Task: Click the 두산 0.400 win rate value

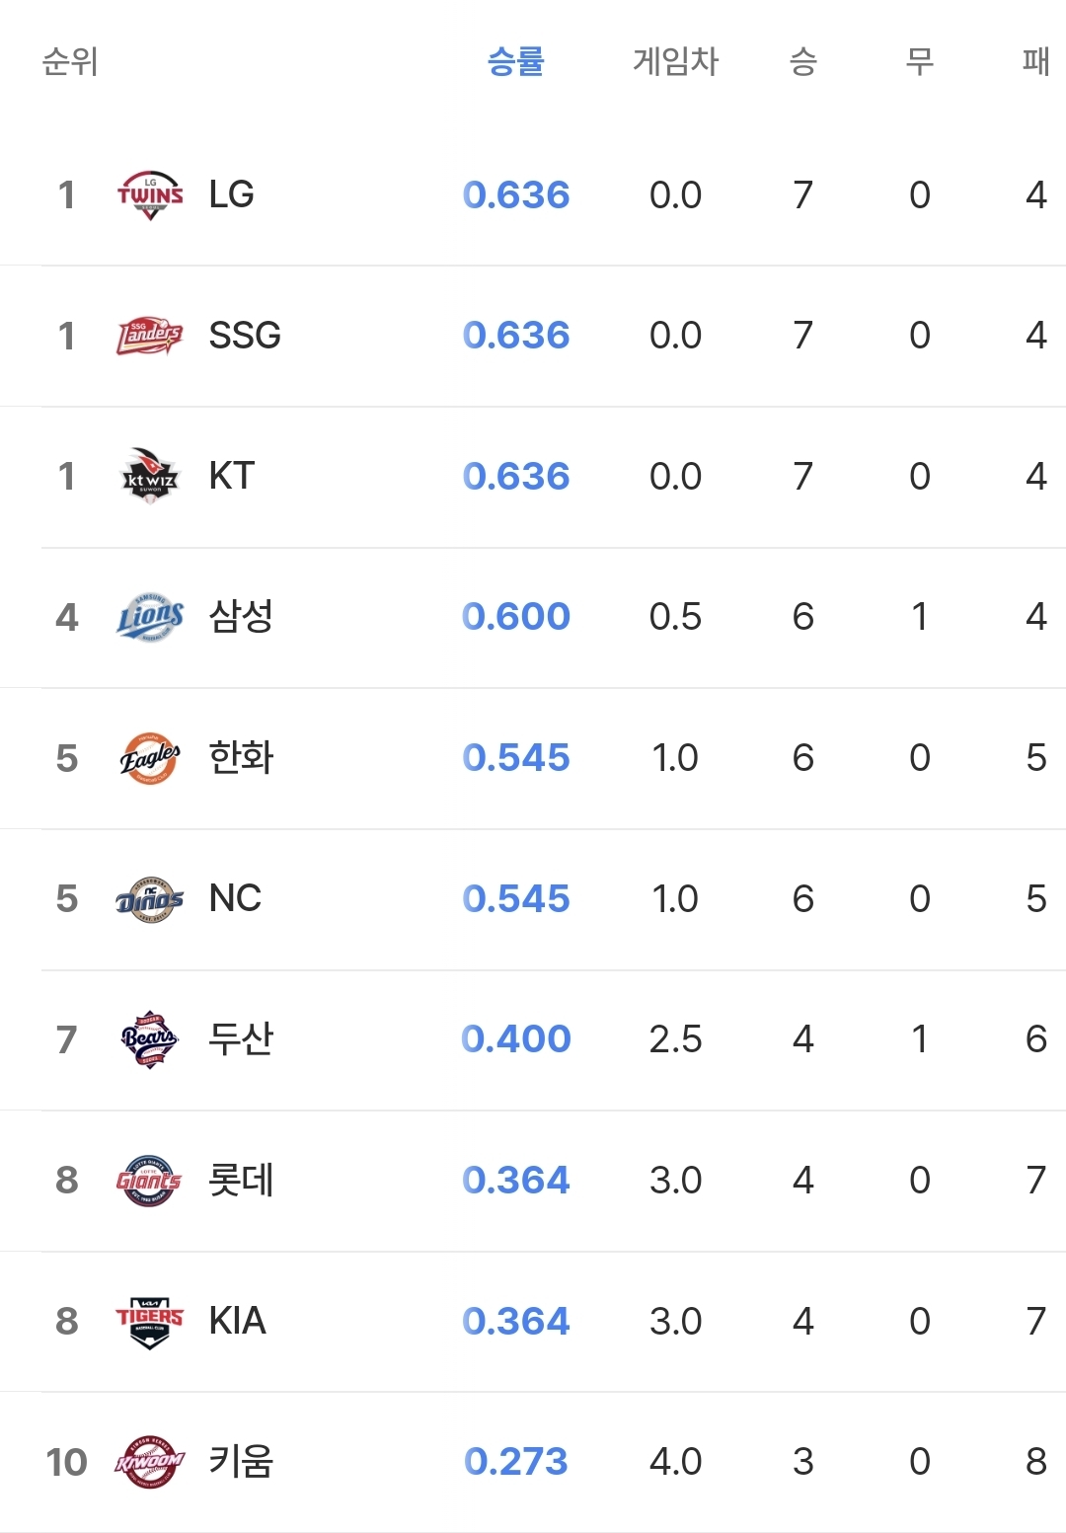Action: [x=516, y=1039]
